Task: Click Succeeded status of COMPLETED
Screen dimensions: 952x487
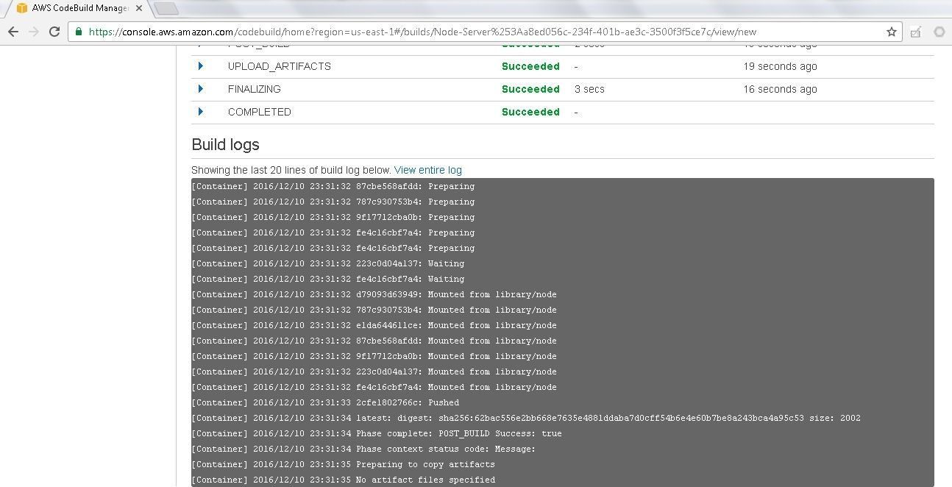Action: tap(530, 112)
